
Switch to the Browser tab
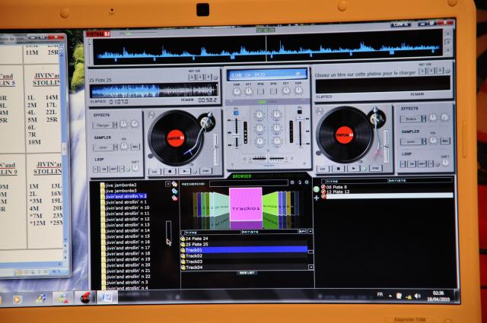(x=242, y=176)
